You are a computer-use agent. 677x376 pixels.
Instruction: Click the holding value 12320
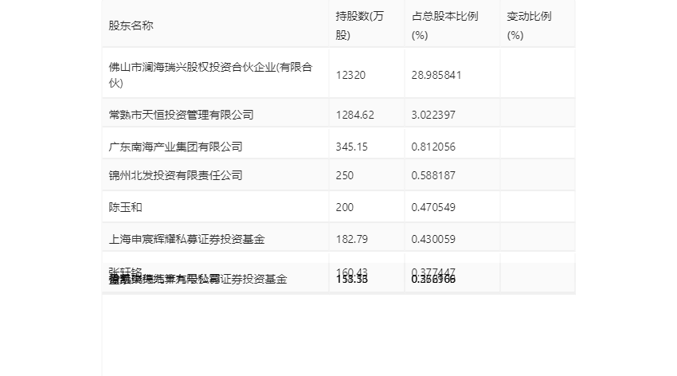(x=350, y=75)
